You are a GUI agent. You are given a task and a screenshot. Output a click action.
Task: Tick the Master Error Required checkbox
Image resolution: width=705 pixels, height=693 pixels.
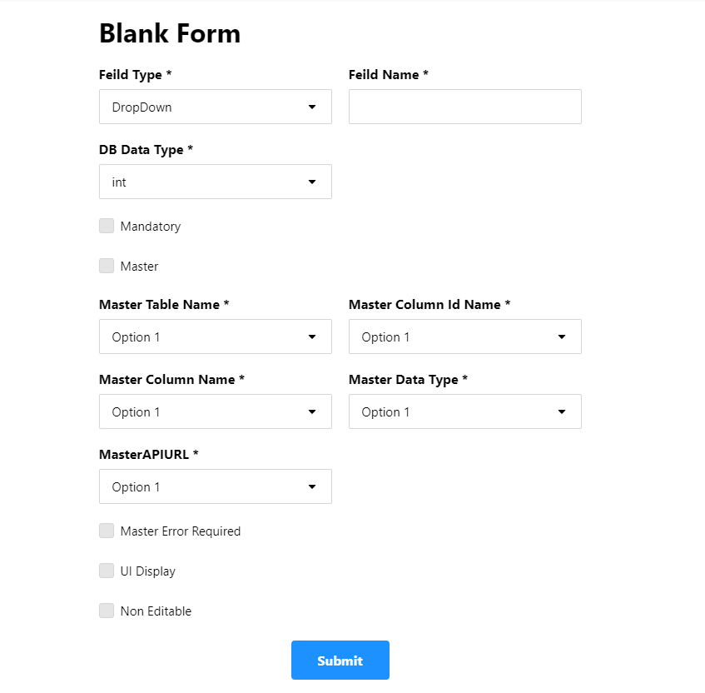107,531
